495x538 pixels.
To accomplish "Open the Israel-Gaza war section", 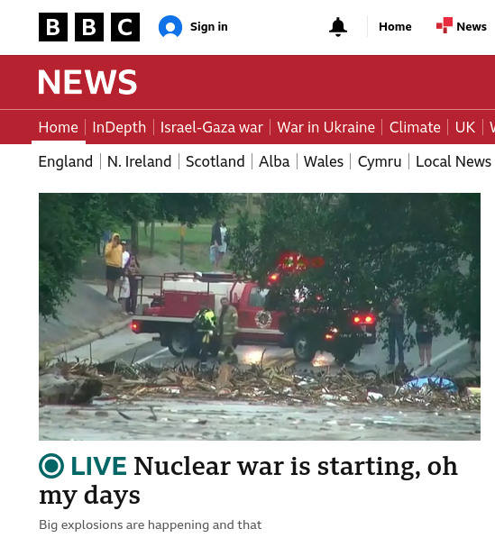I will coord(212,128).
